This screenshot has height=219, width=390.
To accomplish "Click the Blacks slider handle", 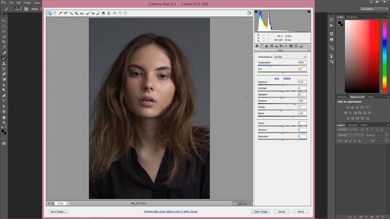I will point(293,116).
